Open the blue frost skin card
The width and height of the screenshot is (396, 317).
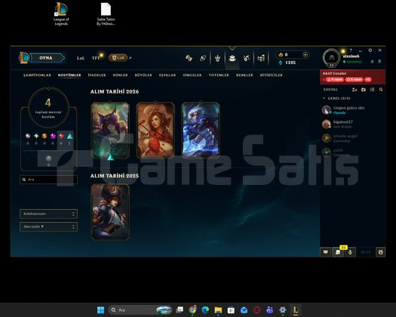[201, 131]
